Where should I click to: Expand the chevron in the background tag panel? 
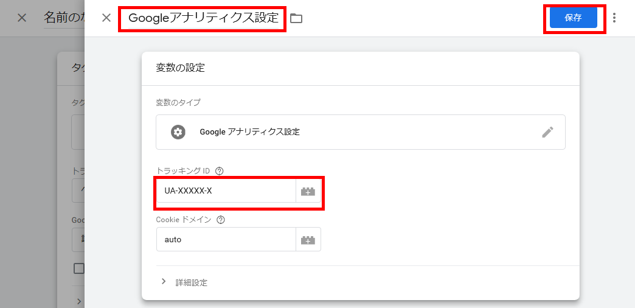(x=79, y=301)
